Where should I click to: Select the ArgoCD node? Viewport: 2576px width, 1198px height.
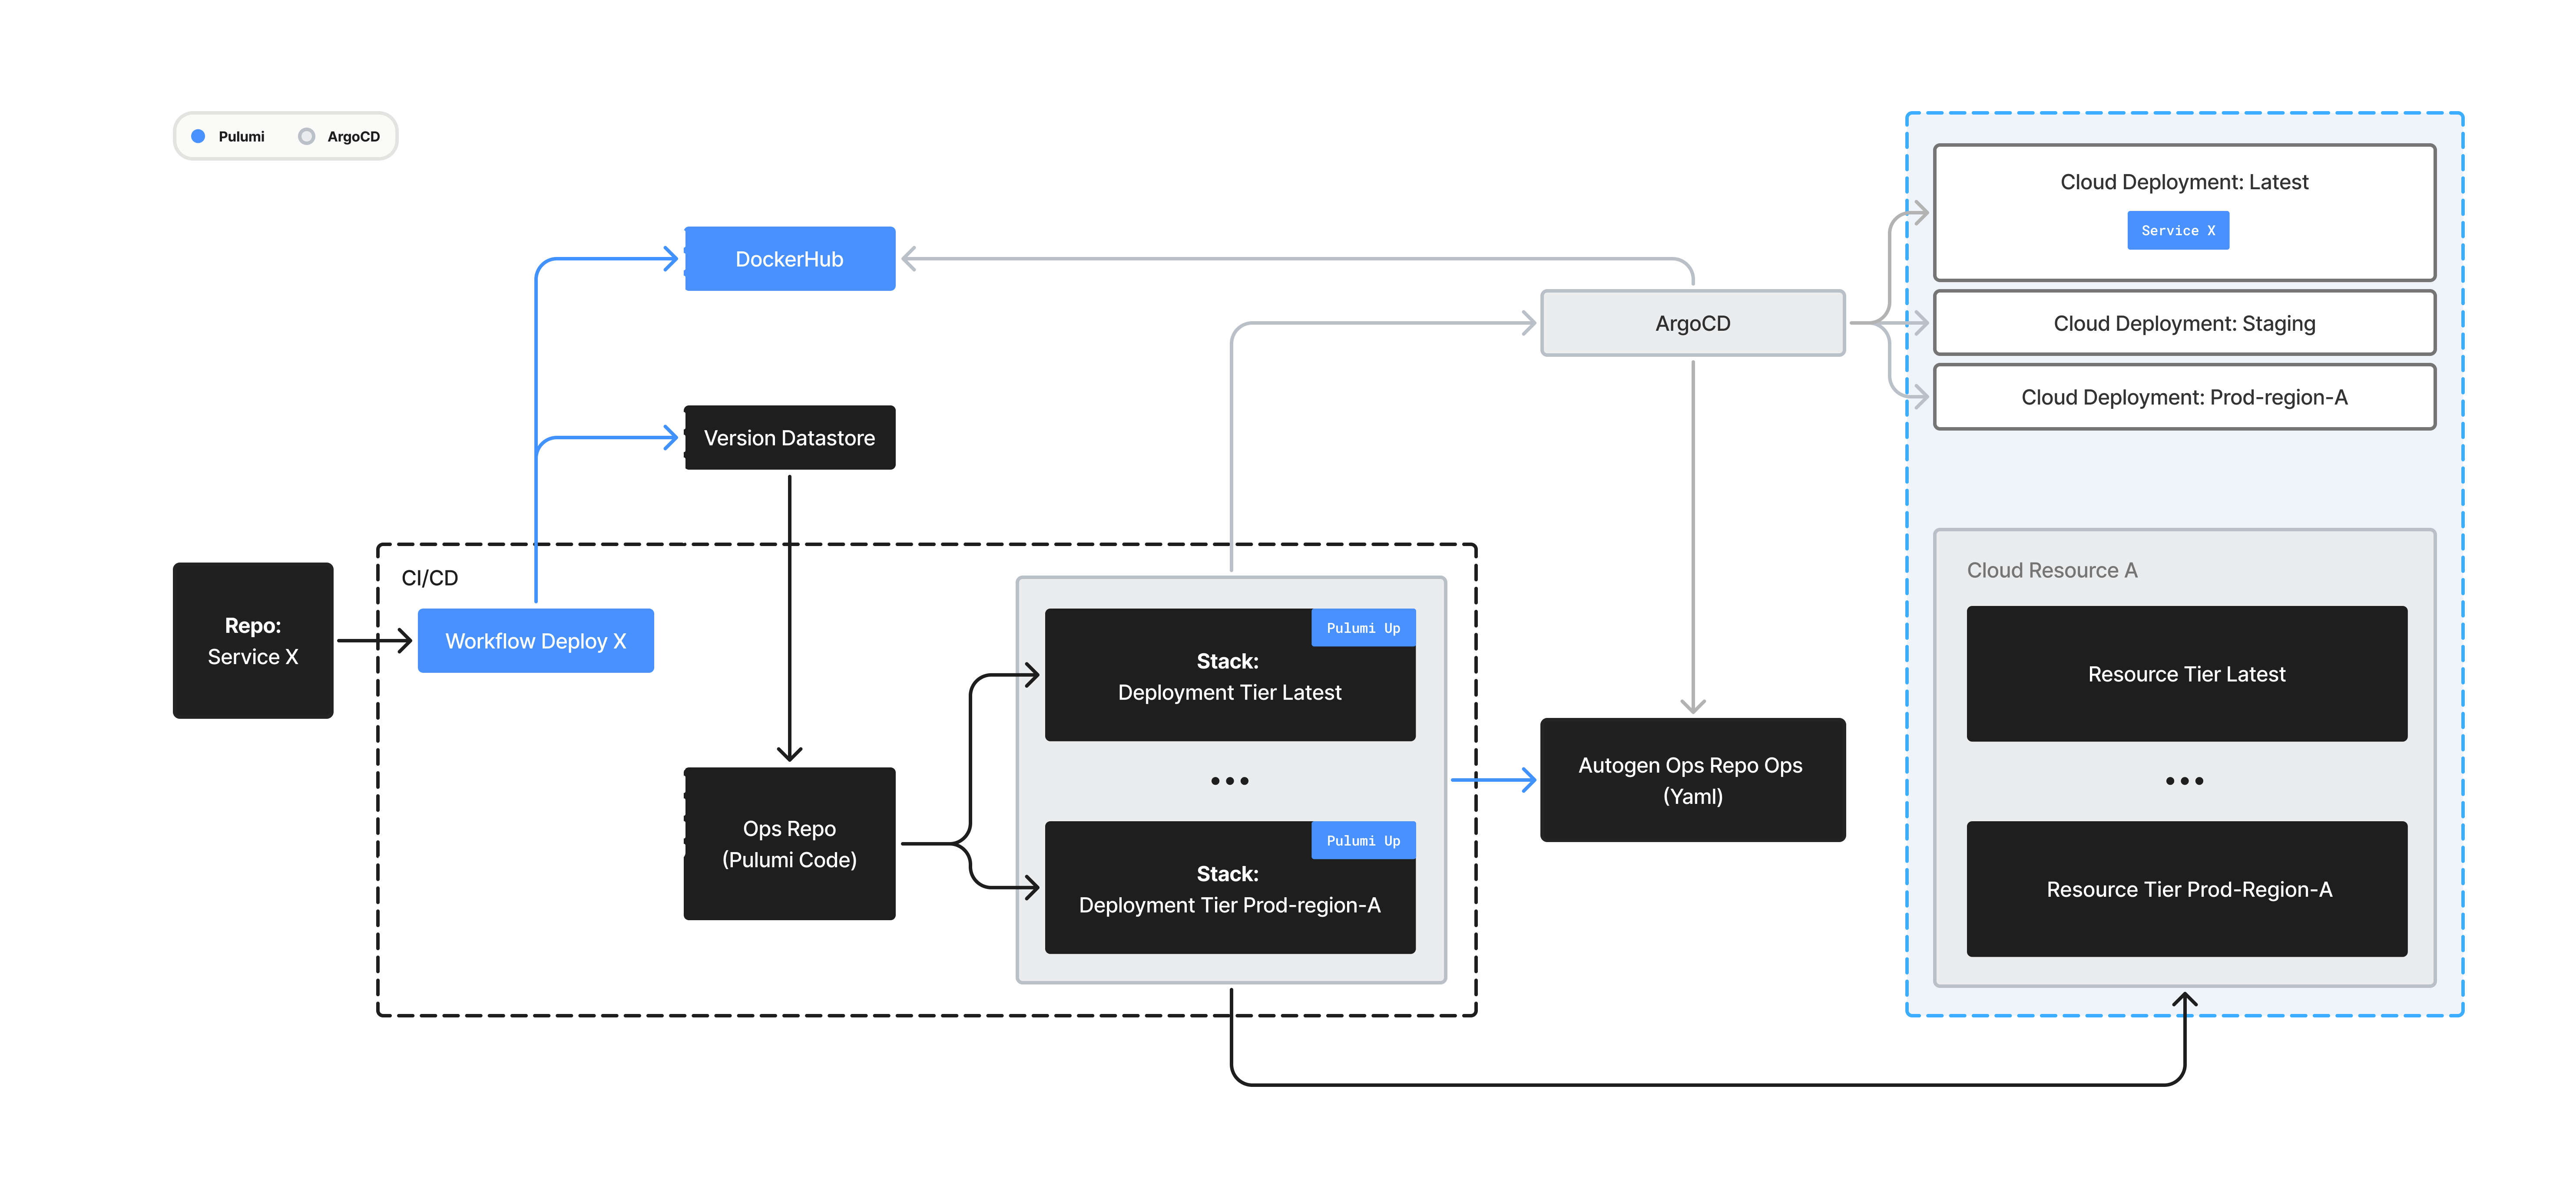tap(1692, 323)
